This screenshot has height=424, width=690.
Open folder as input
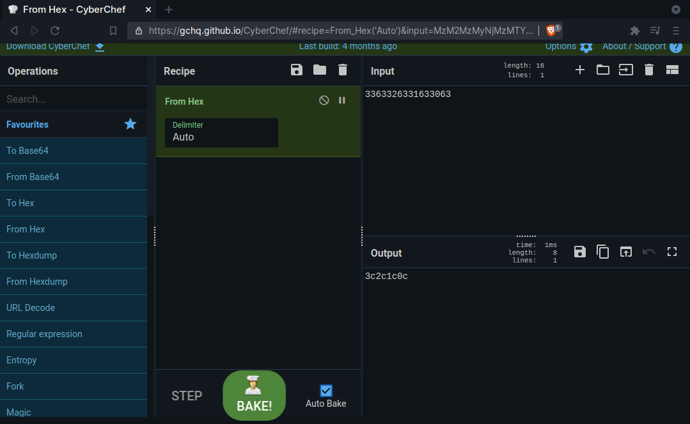(x=603, y=70)
